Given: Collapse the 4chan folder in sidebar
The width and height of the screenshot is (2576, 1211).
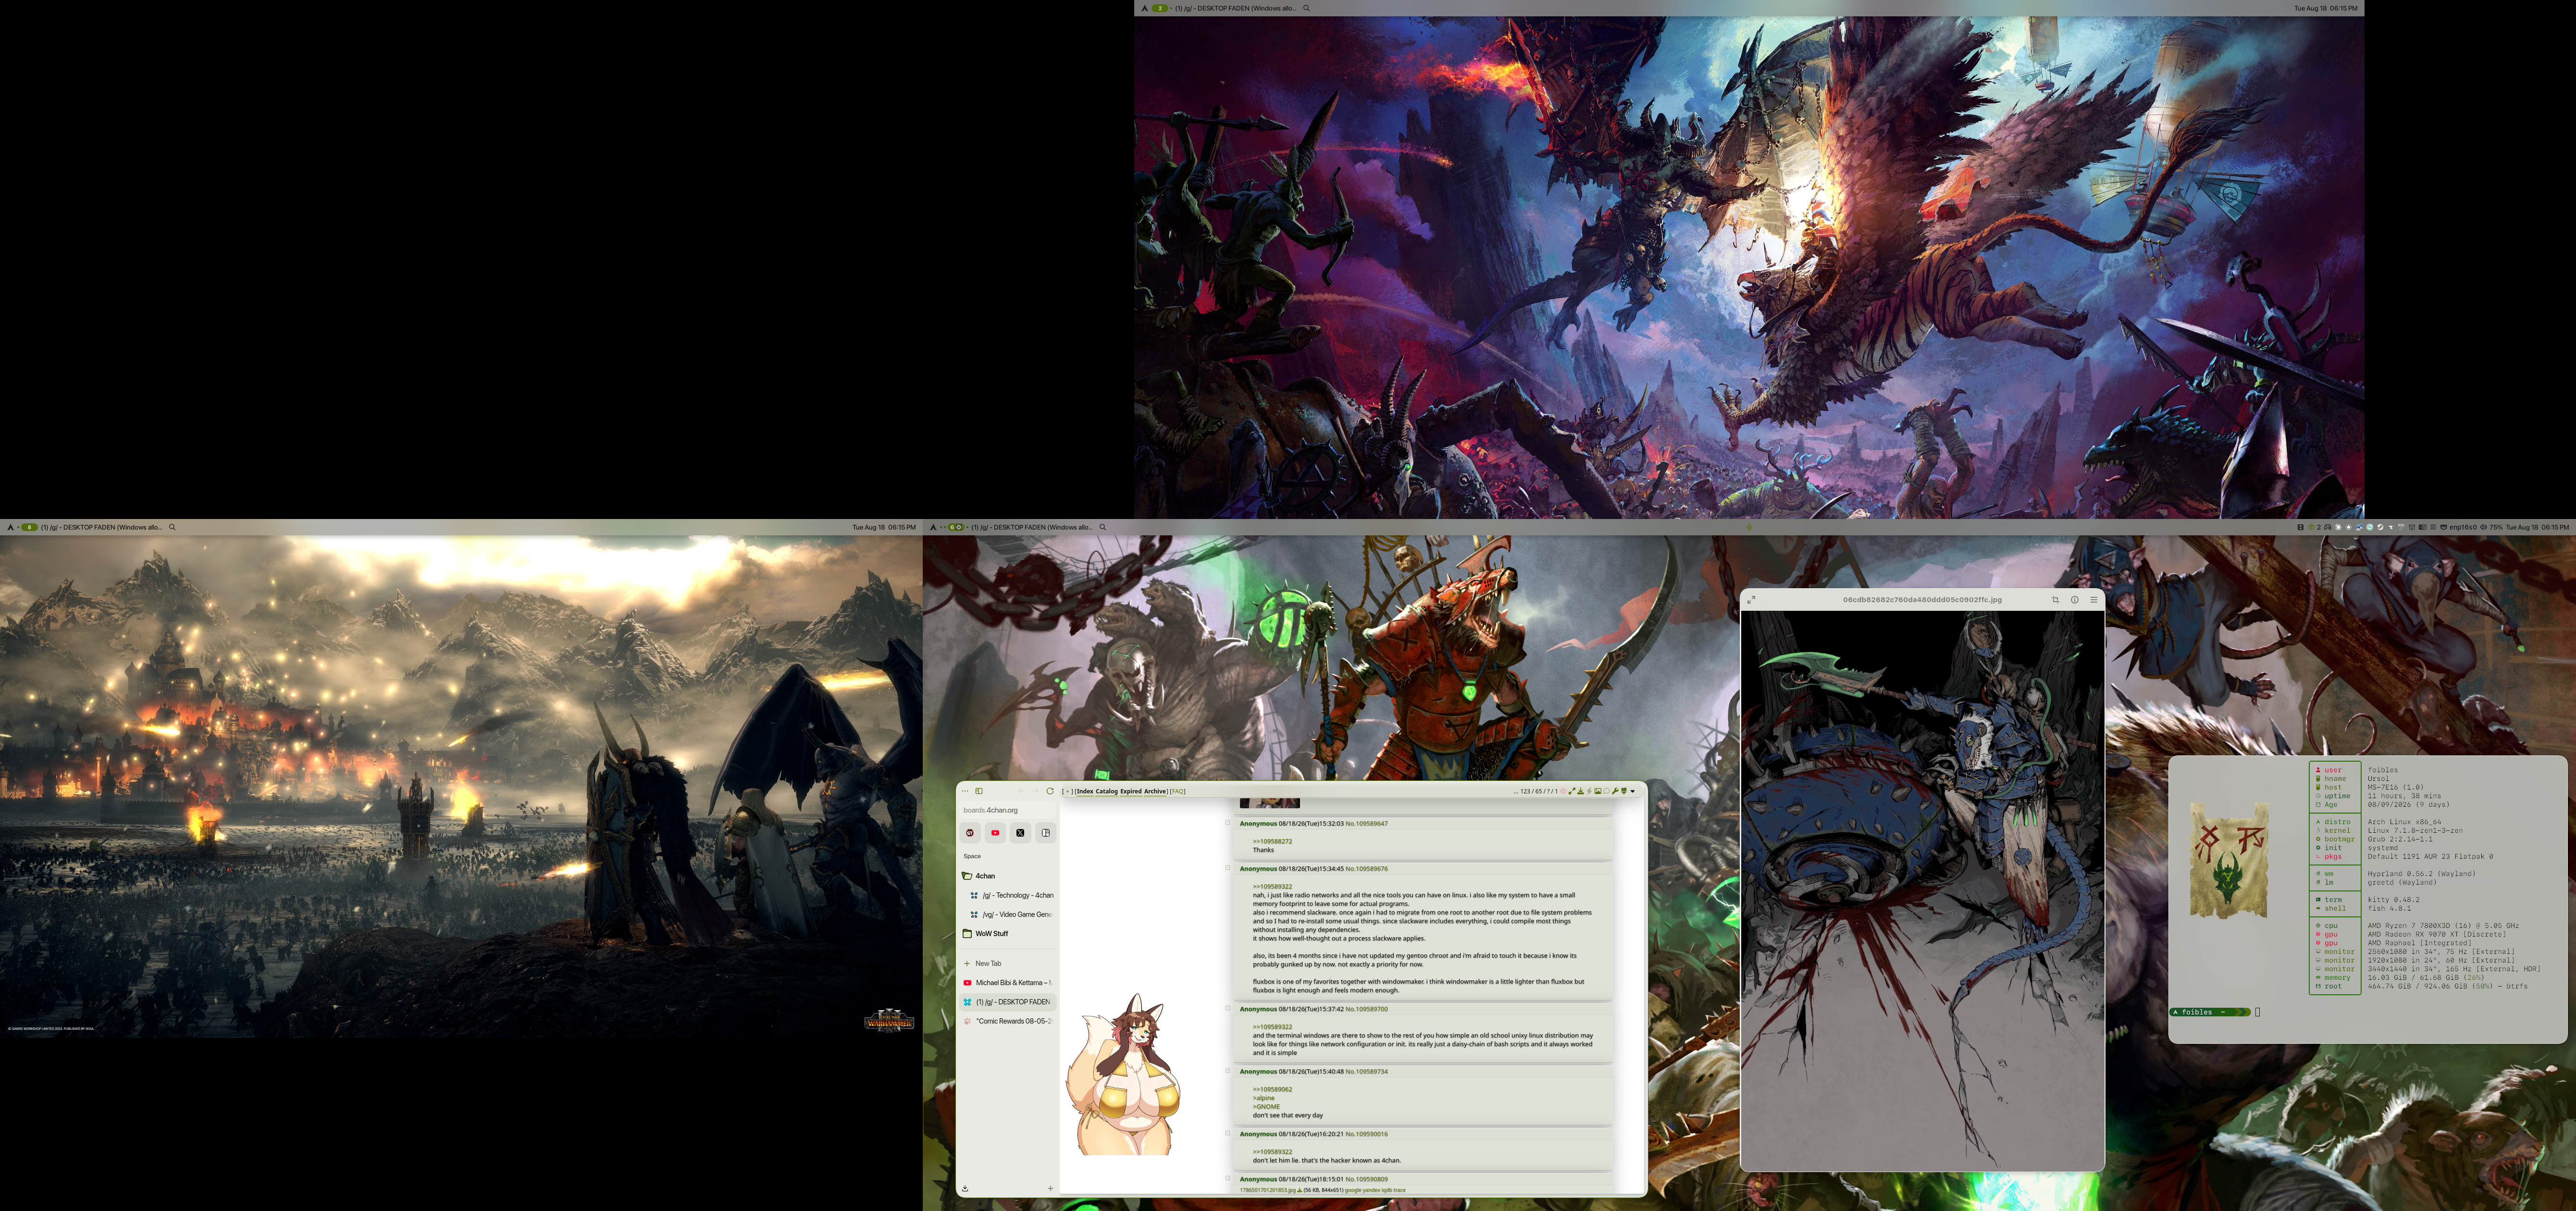Looking at the screenshot, I should click(1008, 876).
